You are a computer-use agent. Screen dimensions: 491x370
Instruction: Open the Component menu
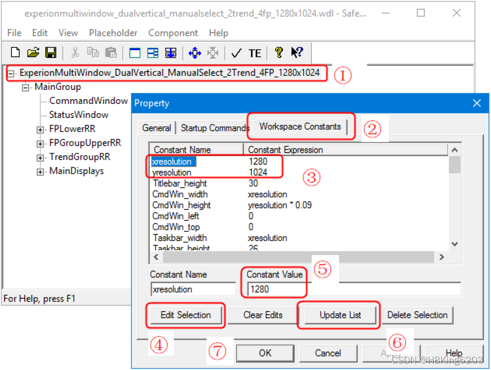point(173,33)
